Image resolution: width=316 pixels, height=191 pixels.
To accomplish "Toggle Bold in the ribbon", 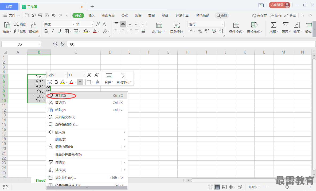I will pyautogui.click(x=46, y=31).
